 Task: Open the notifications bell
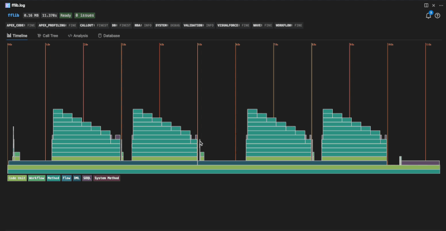click(x=428, y=16)
